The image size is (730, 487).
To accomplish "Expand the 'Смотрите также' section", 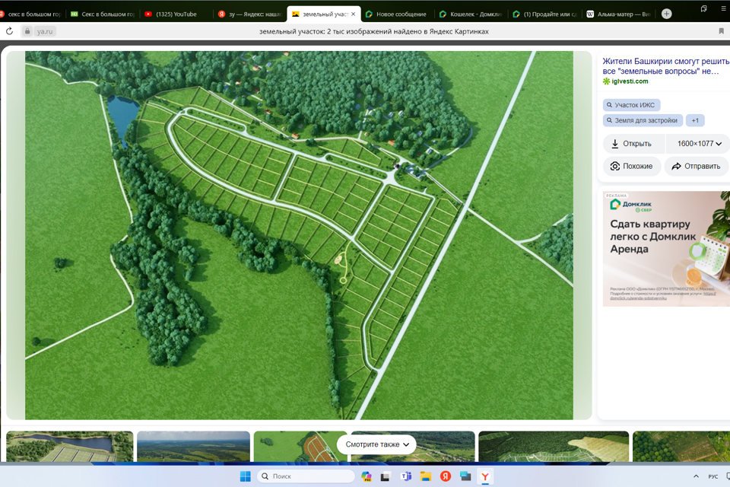I will pos(377,444).
